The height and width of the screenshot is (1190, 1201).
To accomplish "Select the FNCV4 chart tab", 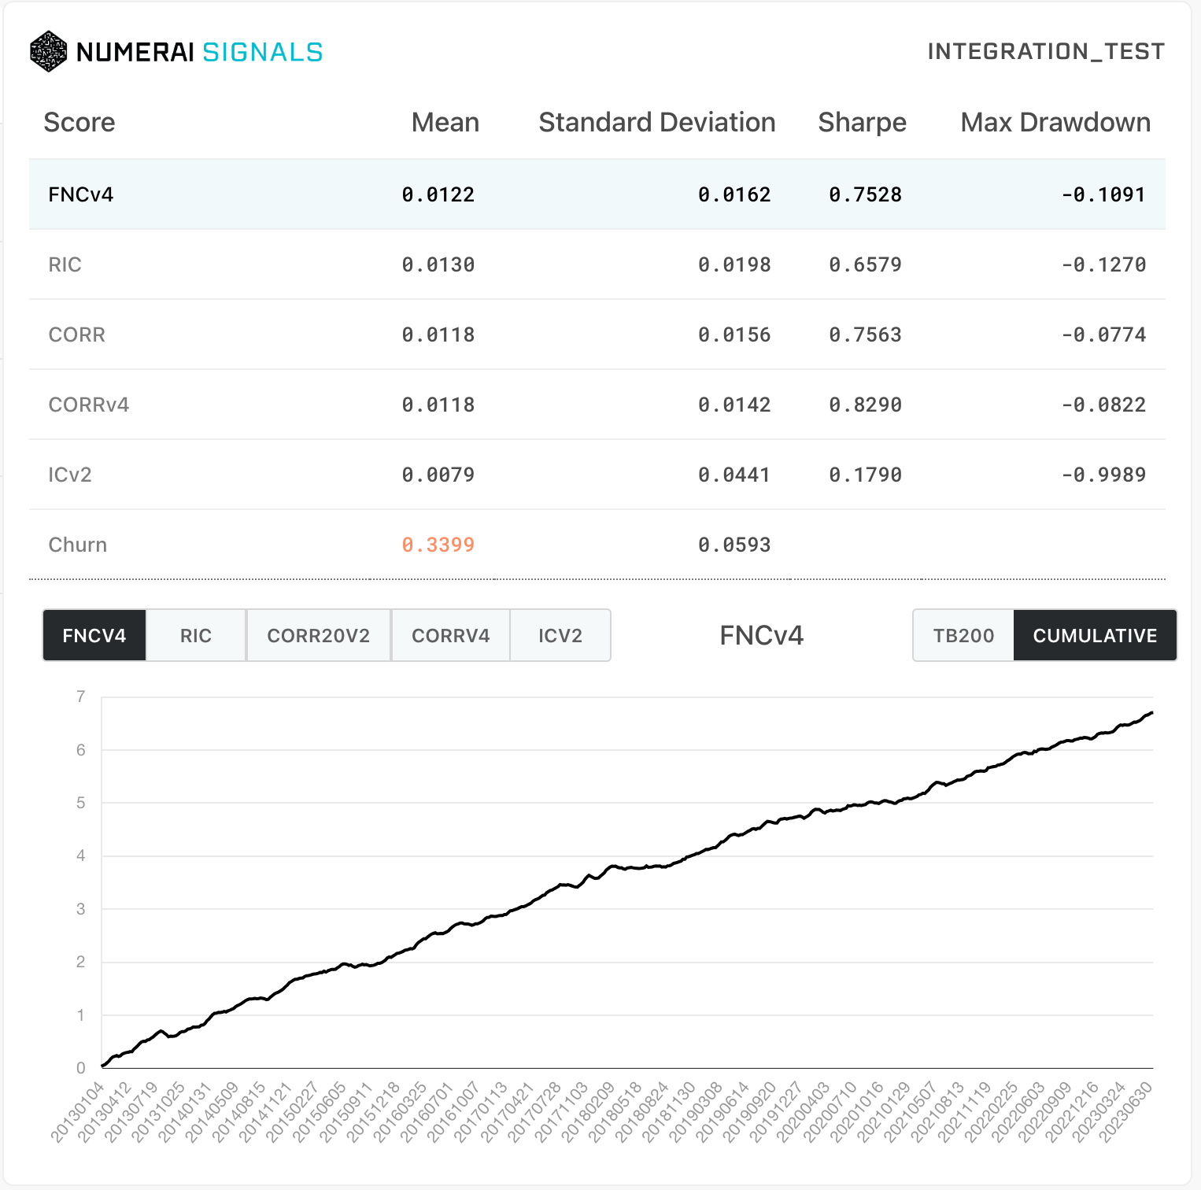I will 94,635.
